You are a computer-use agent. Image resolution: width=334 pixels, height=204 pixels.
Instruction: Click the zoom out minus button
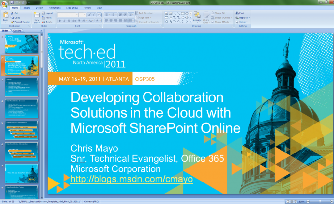pos(308,201)
